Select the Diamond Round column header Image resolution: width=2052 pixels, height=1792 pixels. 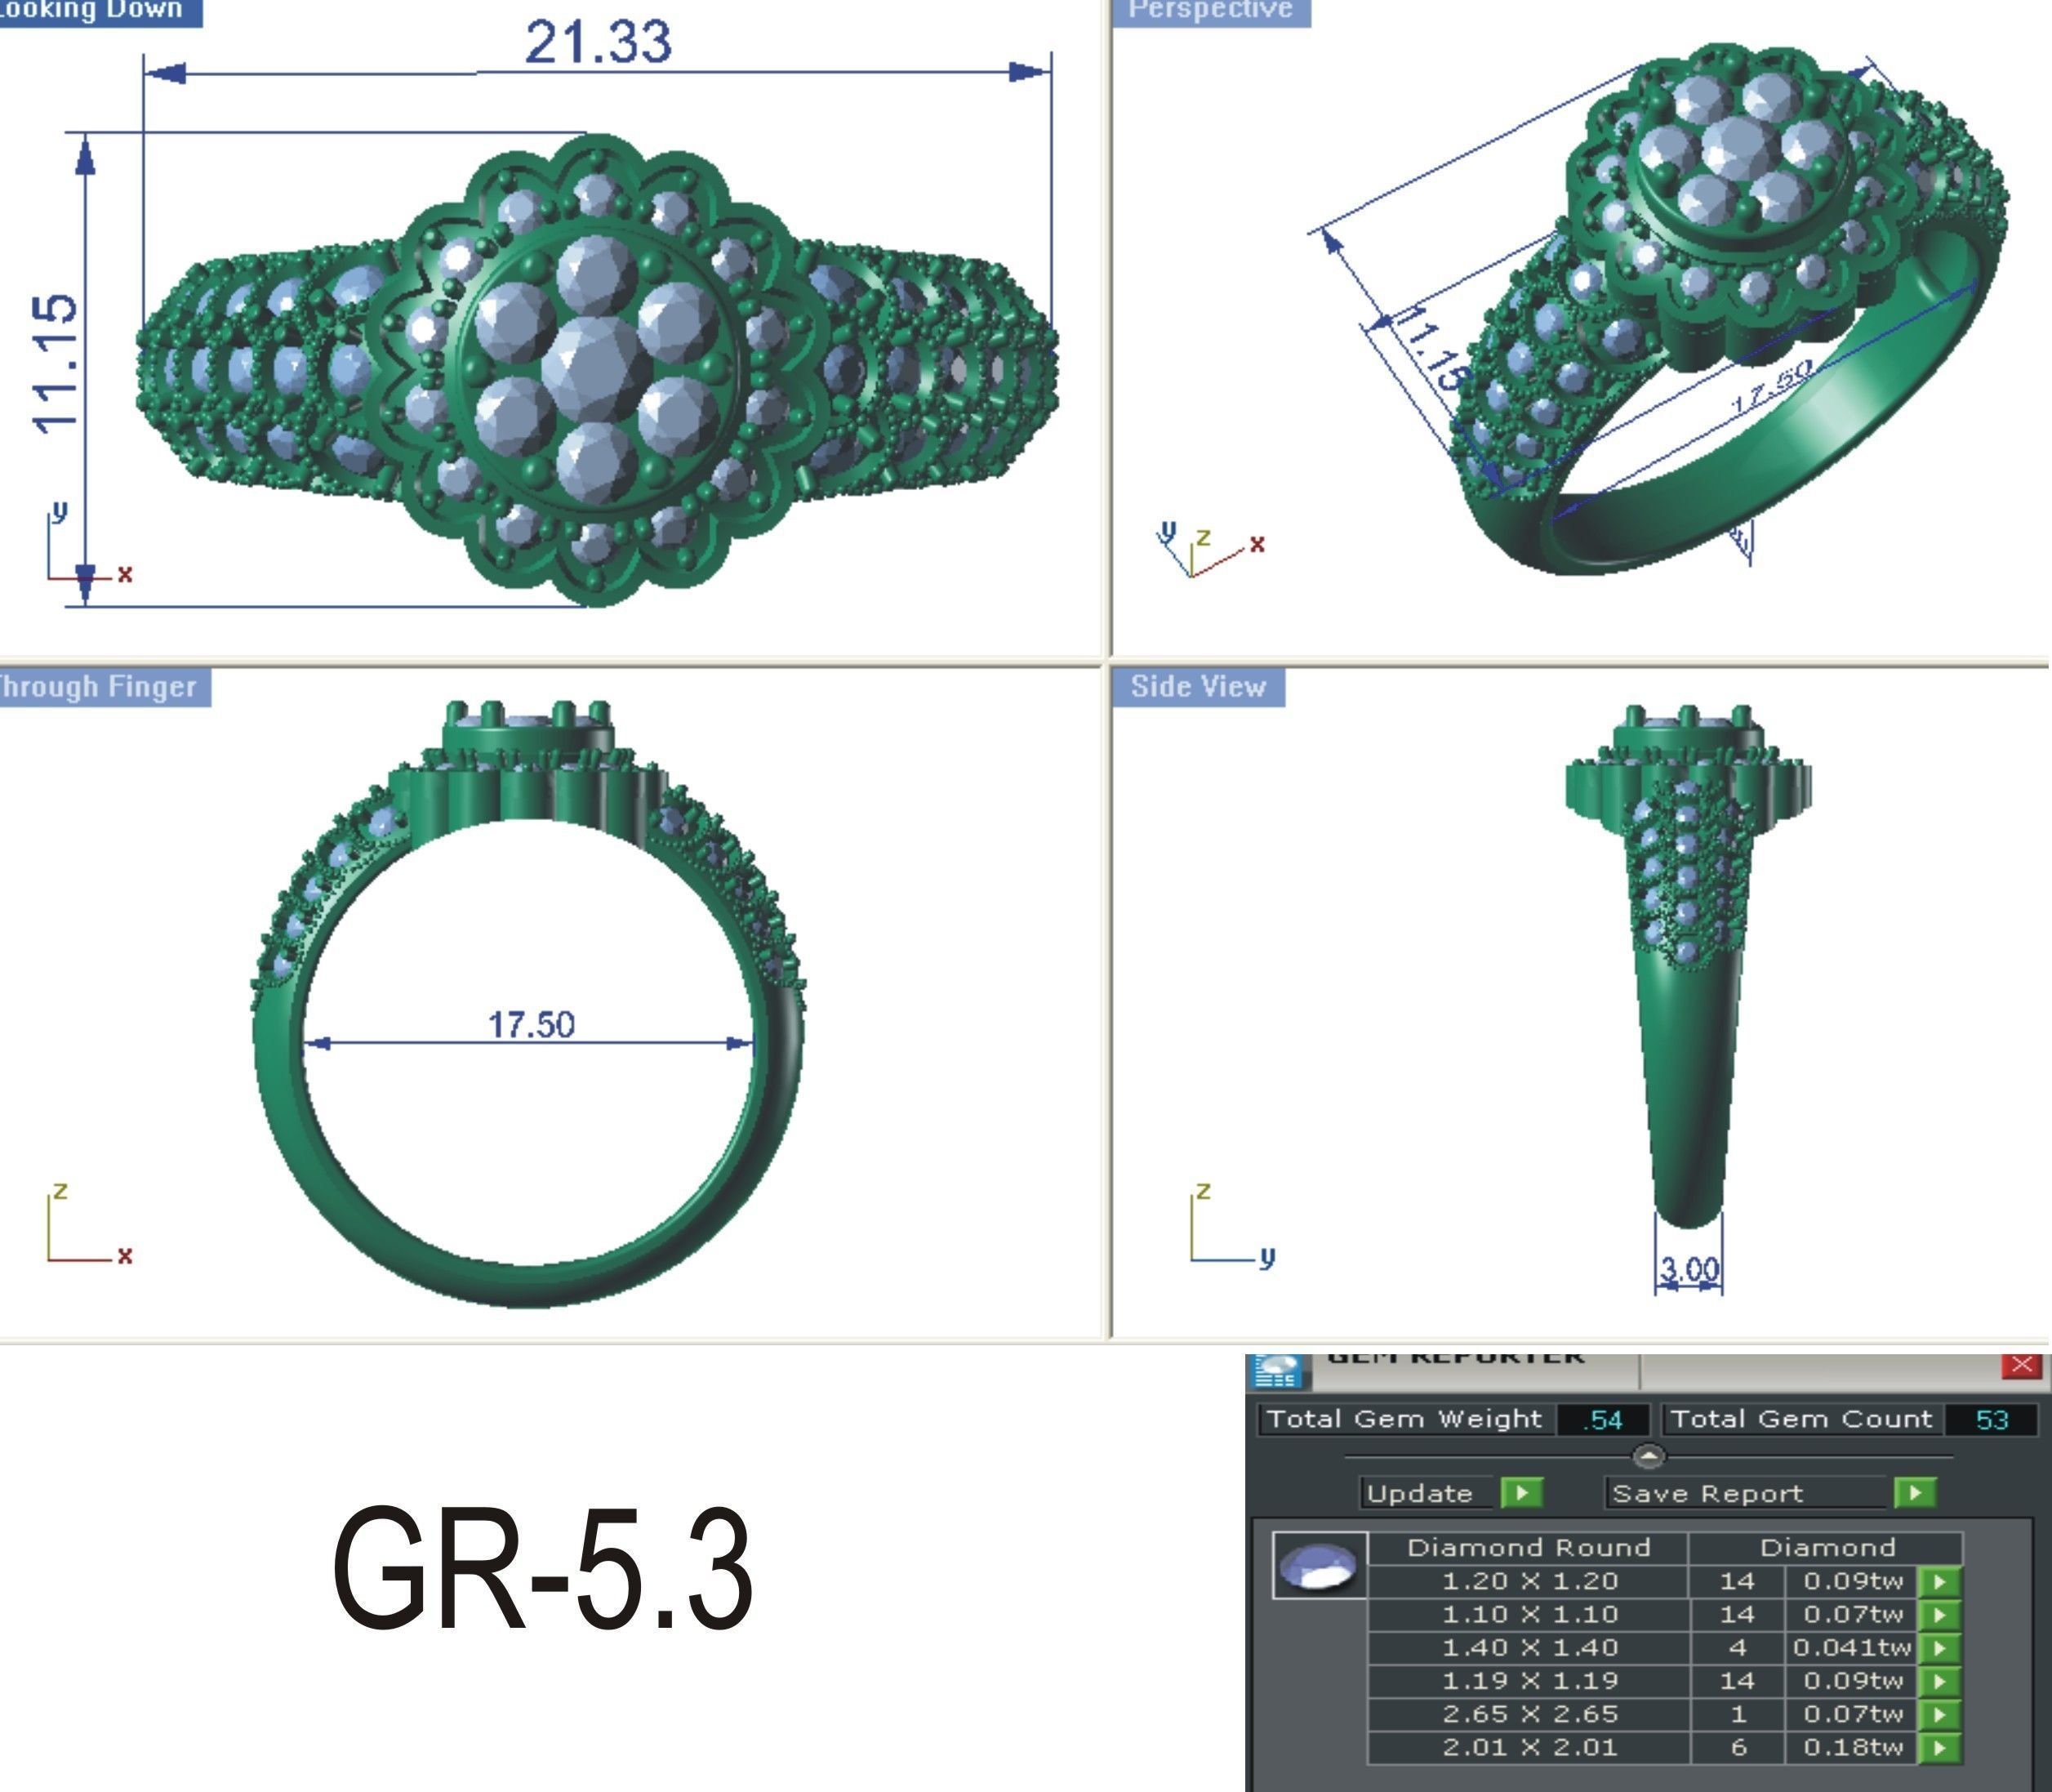pyautogui.click(x=1529, y=1548)
